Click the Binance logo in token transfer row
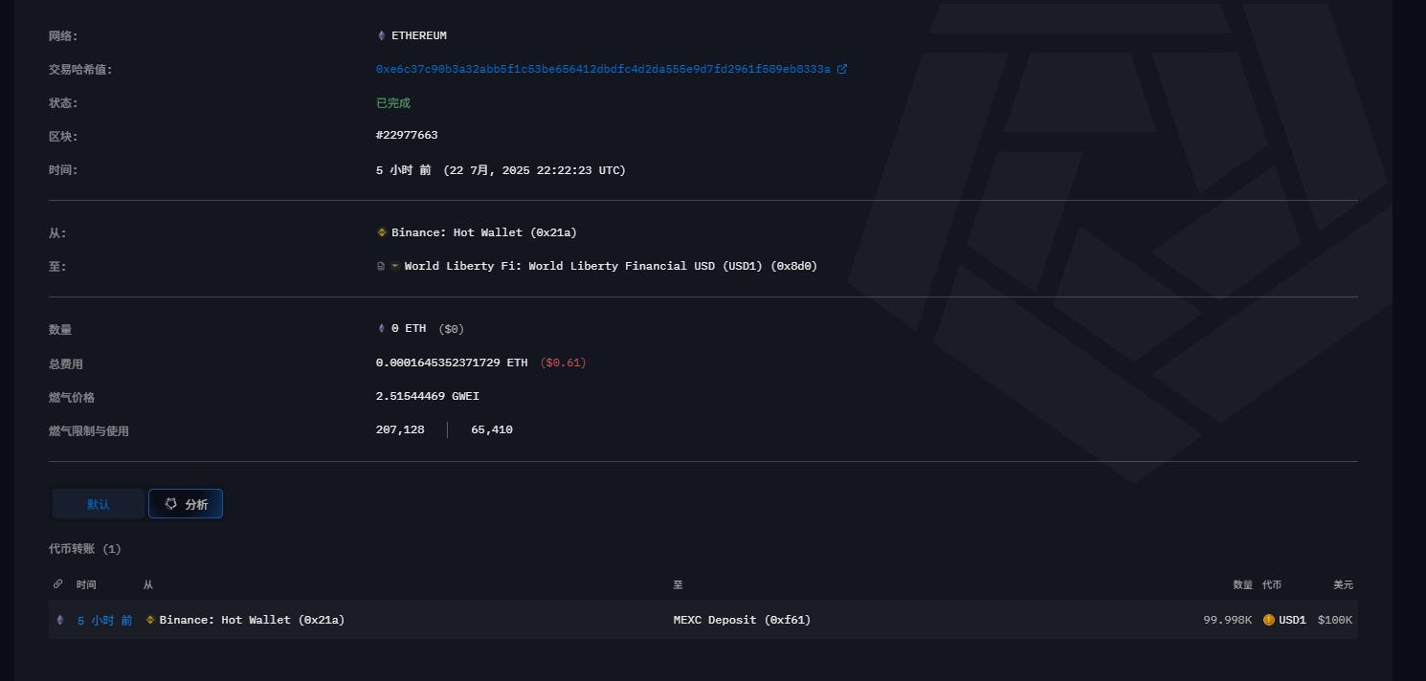 tap(150, 620)
